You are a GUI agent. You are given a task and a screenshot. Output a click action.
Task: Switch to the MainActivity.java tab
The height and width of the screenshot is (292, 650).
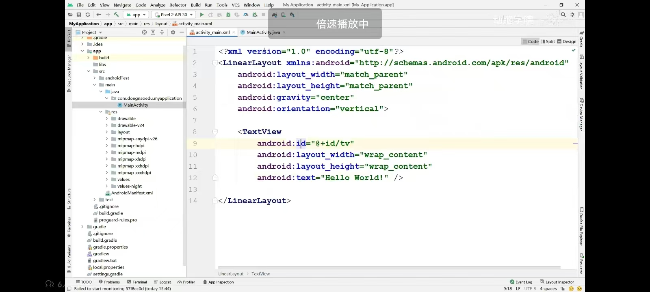pyautogui.click(x=263, y=32)
